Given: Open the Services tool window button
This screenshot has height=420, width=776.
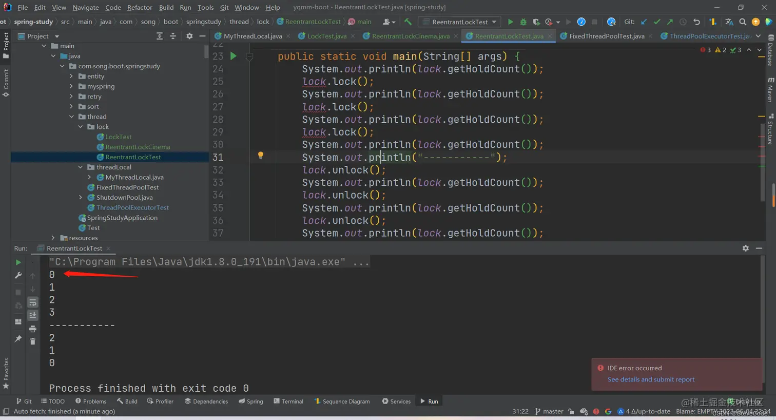Looking at the screenshot, I should tap(396, 402).
